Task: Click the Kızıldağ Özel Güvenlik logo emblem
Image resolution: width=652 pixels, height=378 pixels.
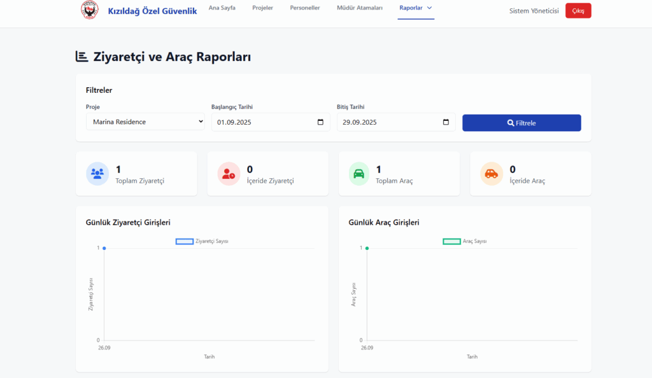Action: (90, 10)
